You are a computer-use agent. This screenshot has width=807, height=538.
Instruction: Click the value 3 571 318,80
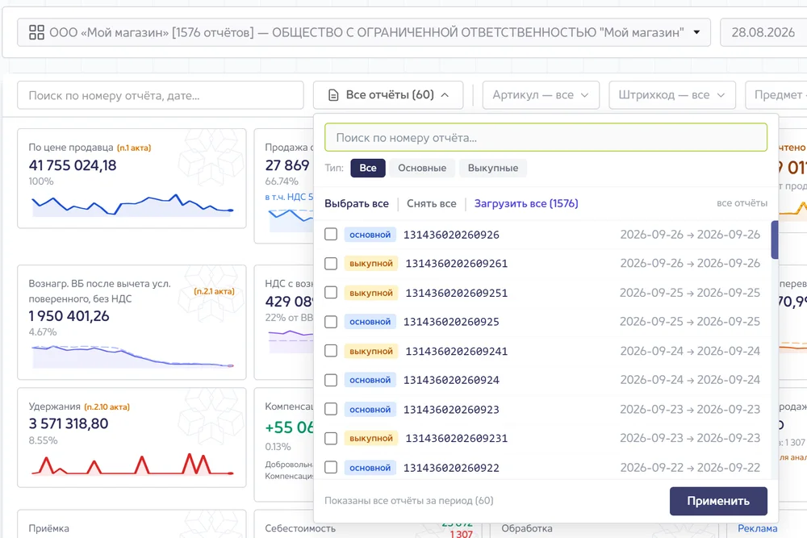69,423
